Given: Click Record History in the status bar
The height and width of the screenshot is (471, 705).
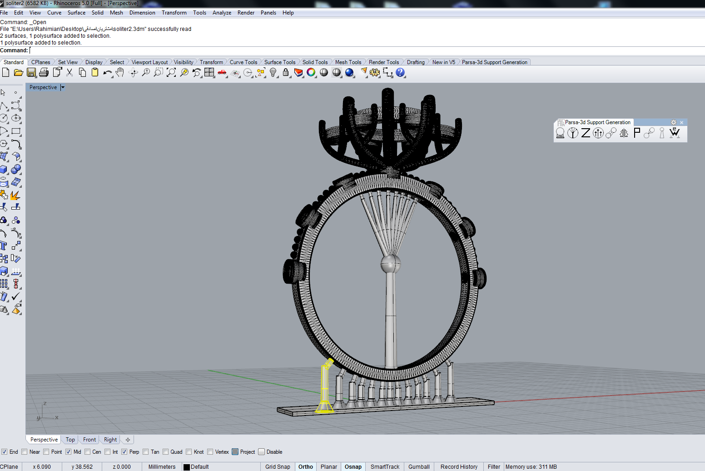Looking at the screenshot, I should (x=459, y=466).
